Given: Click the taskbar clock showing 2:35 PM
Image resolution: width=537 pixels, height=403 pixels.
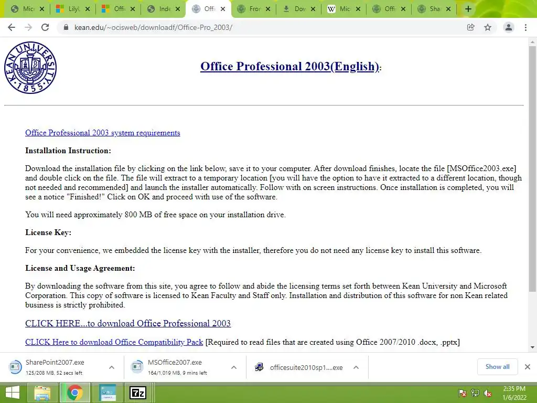Looking at the screenshot, I should (514, 393).
